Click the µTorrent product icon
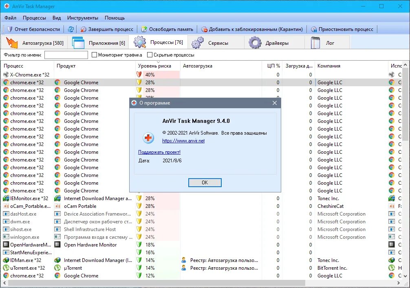410x288 pixels. coord(57,268)
